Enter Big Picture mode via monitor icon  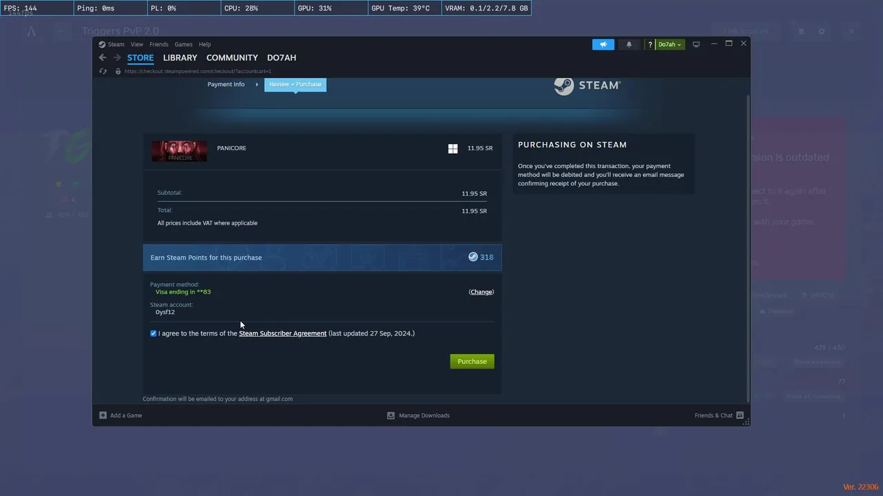696,44
